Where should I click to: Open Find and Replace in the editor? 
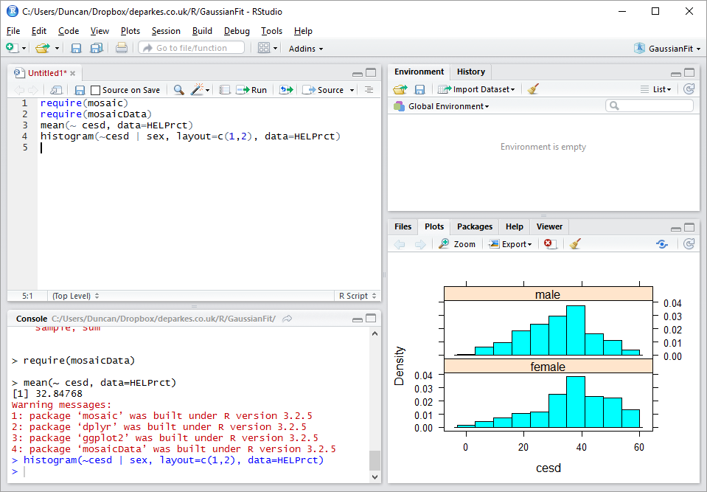click(x=177, y=89)
